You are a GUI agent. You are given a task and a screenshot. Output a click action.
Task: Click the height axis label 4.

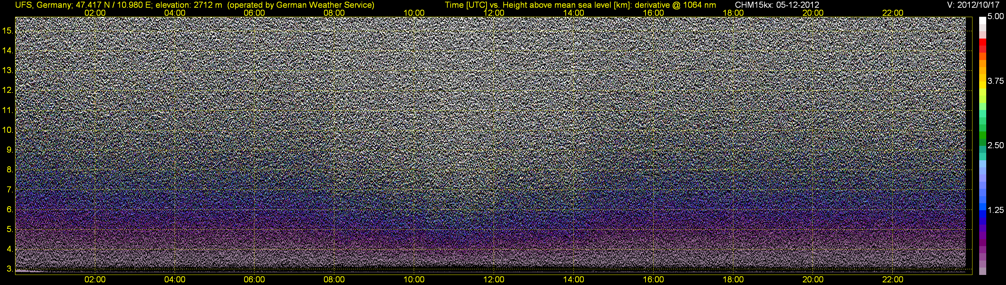pyautogui.click(x=10, y=249)
